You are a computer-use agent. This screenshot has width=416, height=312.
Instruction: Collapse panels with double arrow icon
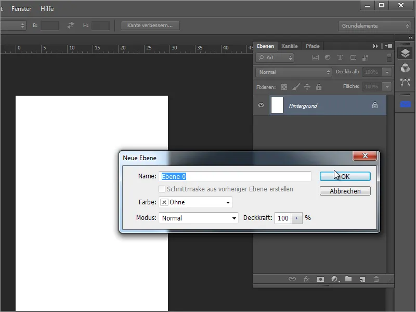[375, 46]
